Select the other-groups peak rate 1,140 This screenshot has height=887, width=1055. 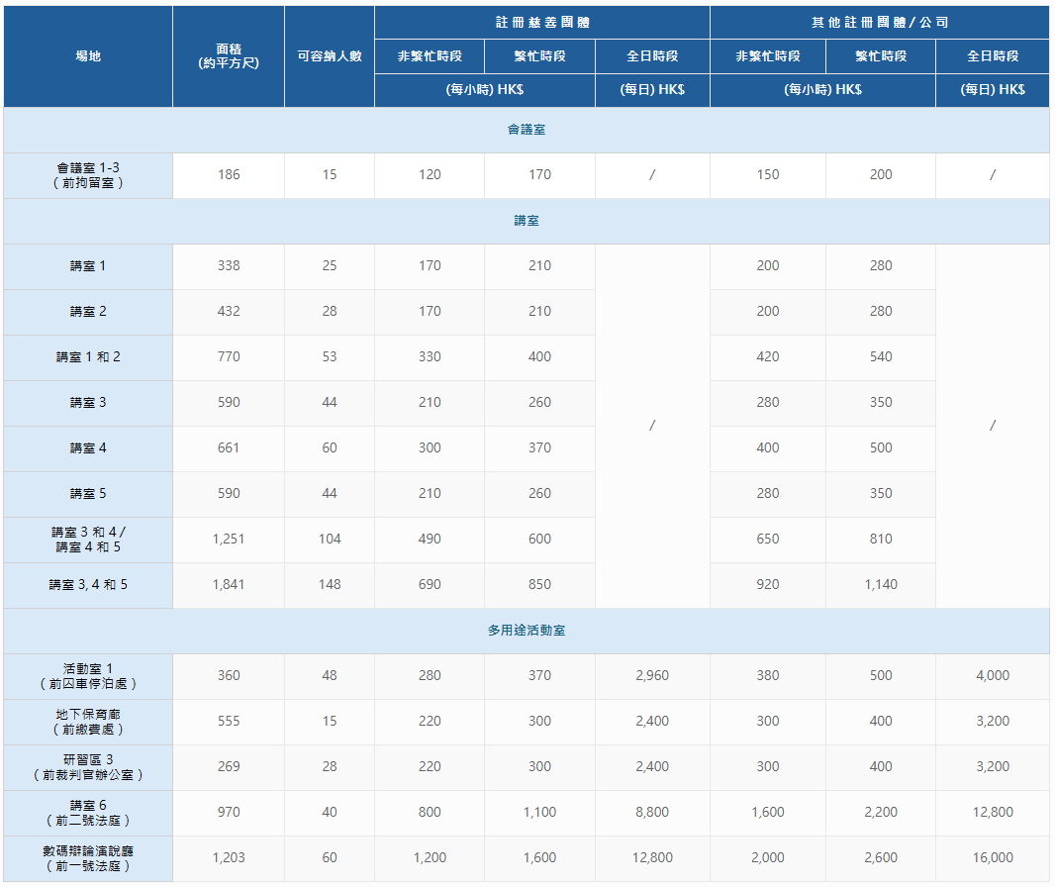881,585
